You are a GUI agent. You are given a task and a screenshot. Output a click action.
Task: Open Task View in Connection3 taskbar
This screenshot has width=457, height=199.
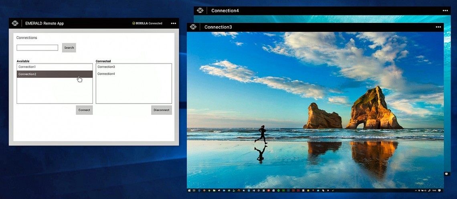coord(194,191)
